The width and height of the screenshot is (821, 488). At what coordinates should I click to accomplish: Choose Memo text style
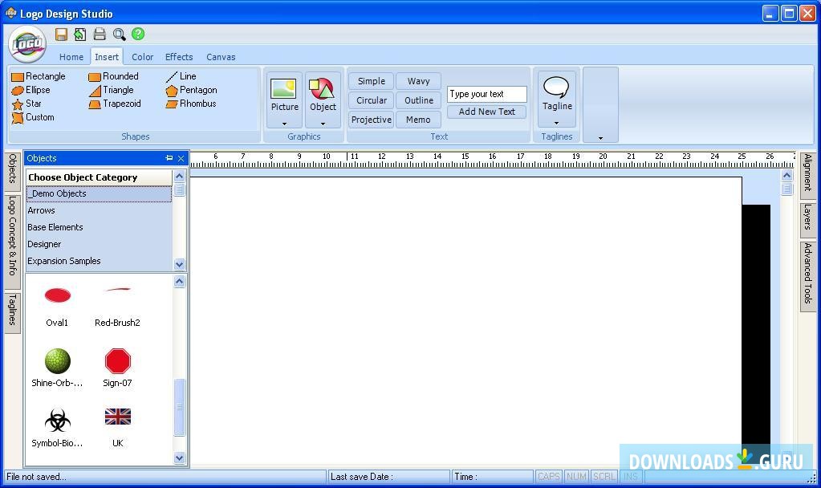click(418, 120)
